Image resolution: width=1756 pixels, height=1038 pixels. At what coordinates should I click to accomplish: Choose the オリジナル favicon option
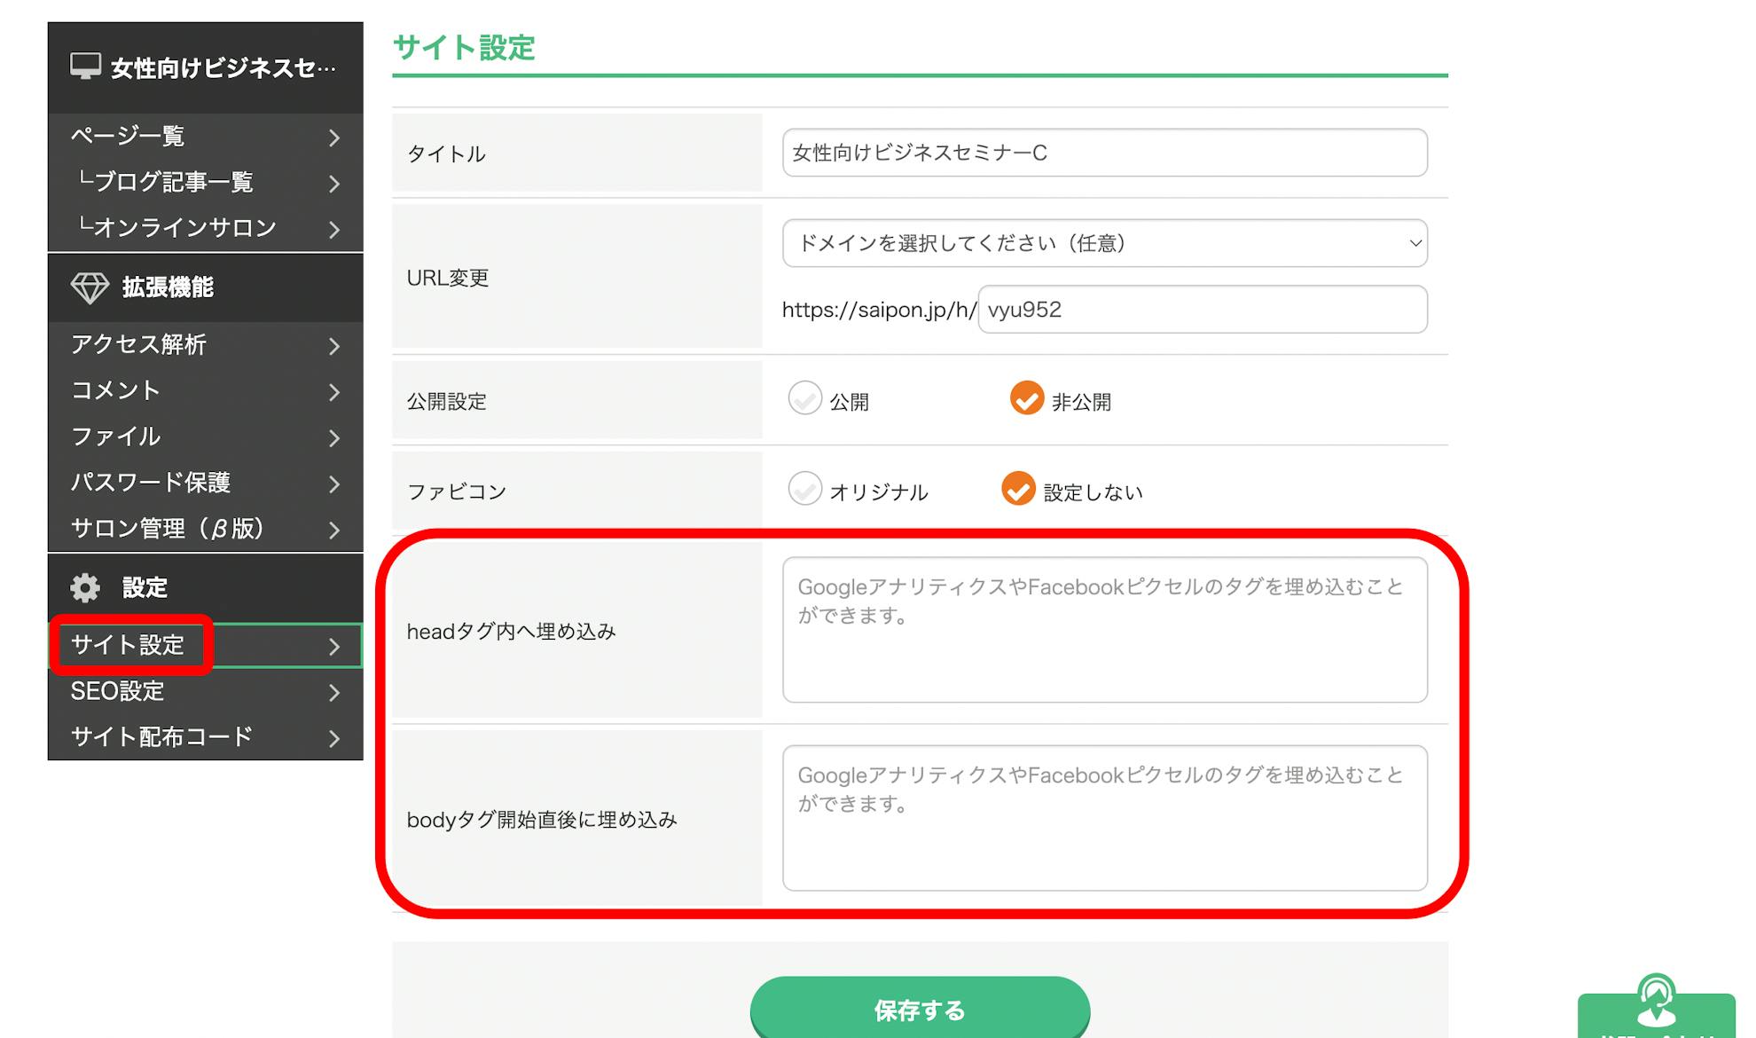(x=805, y=490)
